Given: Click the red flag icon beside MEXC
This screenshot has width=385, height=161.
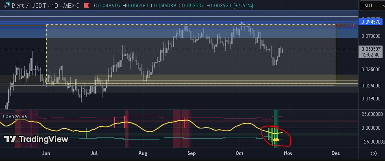Looking at the screenshot, I should pyautogui.click(x=87, y=5).
